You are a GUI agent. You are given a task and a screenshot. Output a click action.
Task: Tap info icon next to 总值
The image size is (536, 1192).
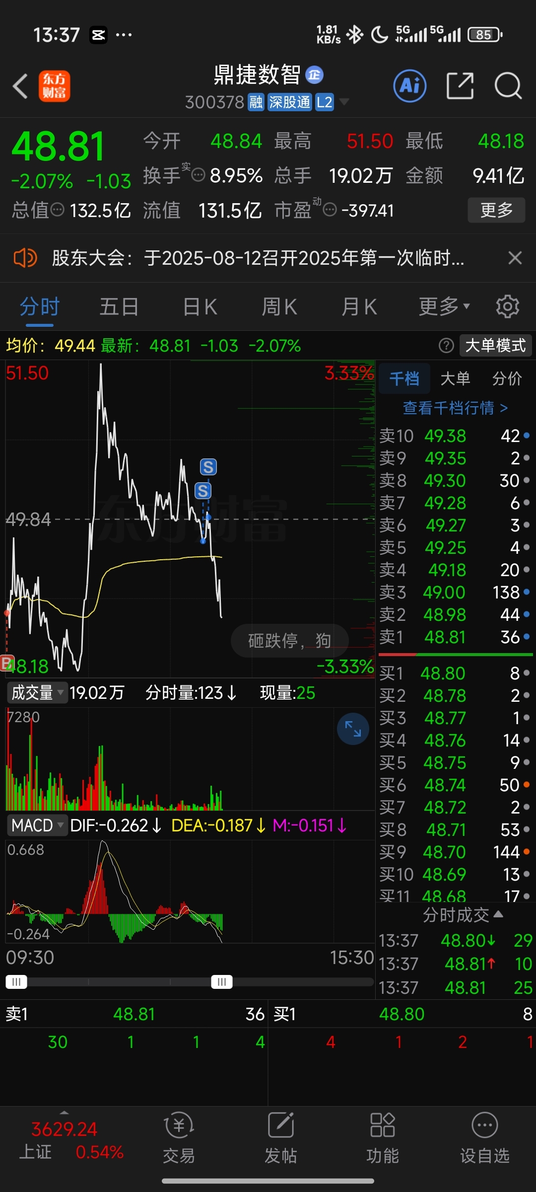(58, 210)
